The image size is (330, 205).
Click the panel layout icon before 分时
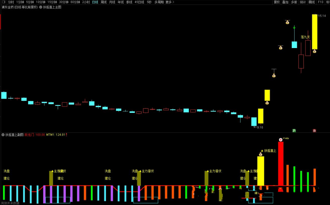(4, 2)
